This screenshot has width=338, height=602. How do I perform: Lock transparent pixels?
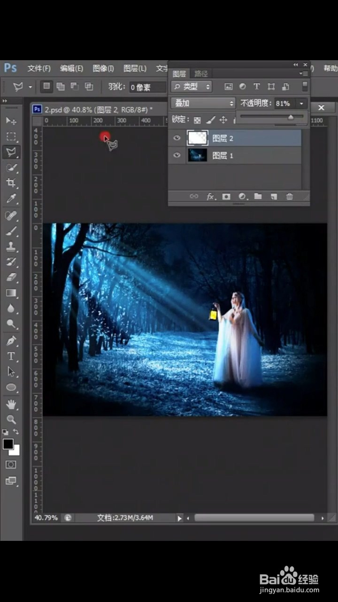pos(198,120)
